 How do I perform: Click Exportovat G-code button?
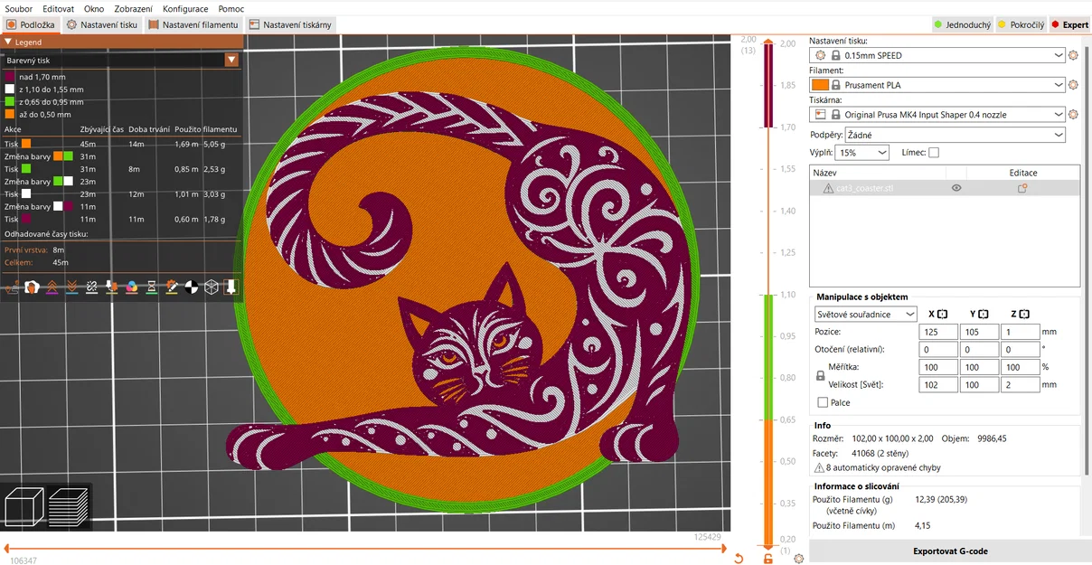[x=949, y=551]
